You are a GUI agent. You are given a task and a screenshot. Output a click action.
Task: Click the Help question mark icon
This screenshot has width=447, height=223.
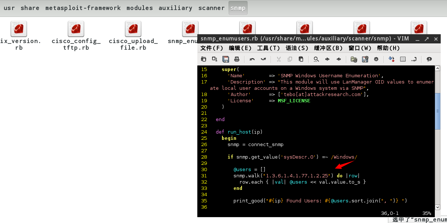click(x=429, y=59)
